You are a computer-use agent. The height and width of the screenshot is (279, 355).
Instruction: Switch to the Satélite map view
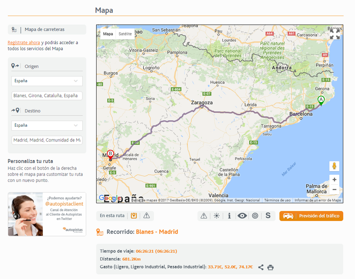tap(125, 34)
